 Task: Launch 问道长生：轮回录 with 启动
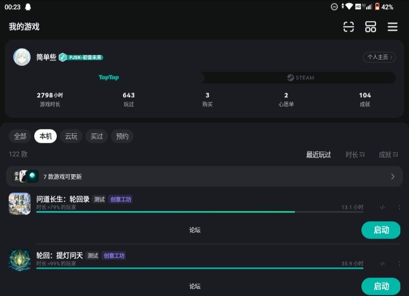[x=381, y=230]
